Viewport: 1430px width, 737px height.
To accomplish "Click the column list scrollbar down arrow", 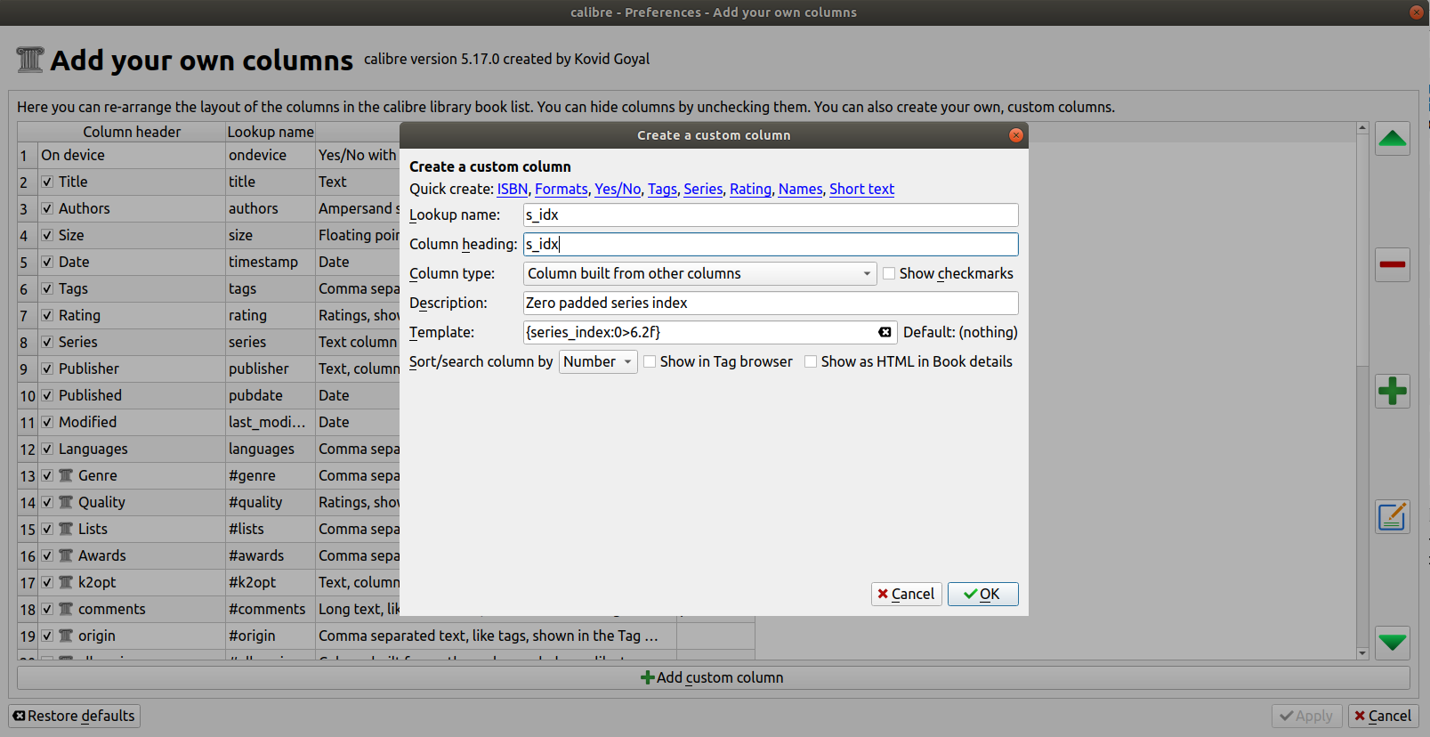I will pyautogui.click(x=1361, y=653).
